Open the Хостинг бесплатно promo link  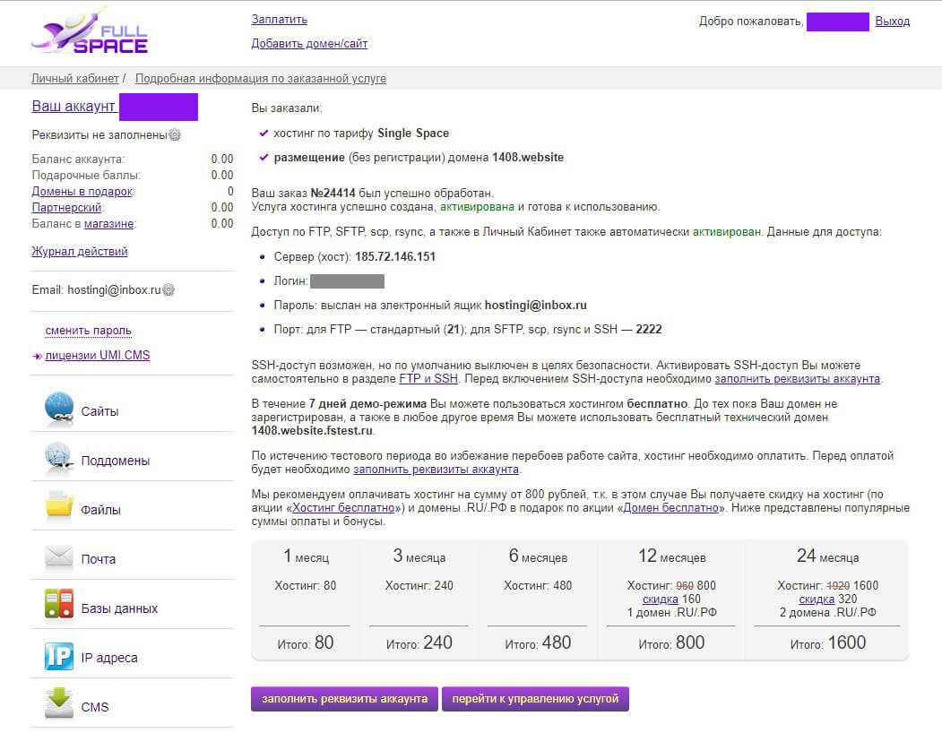(x=343, y=508)
